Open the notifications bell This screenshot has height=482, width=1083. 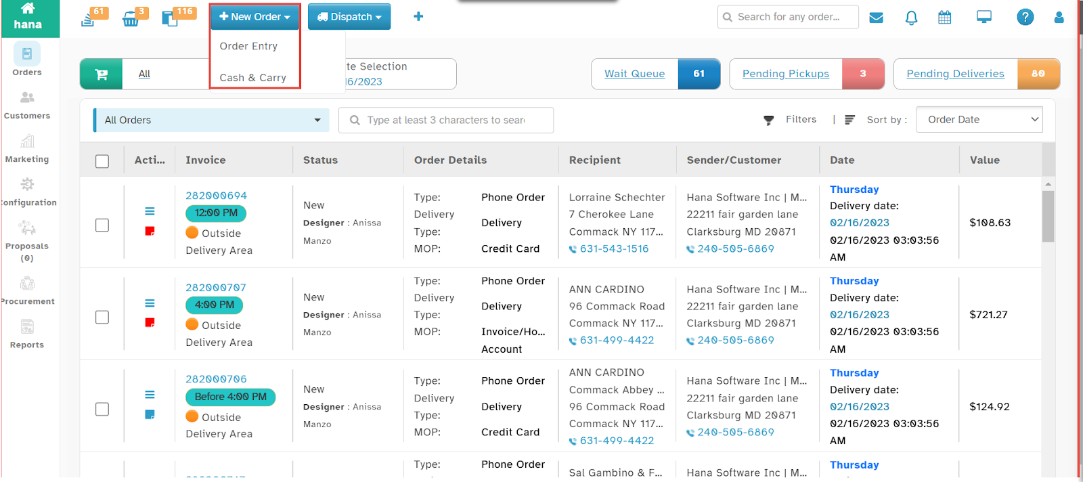click(x=911, y=18)
